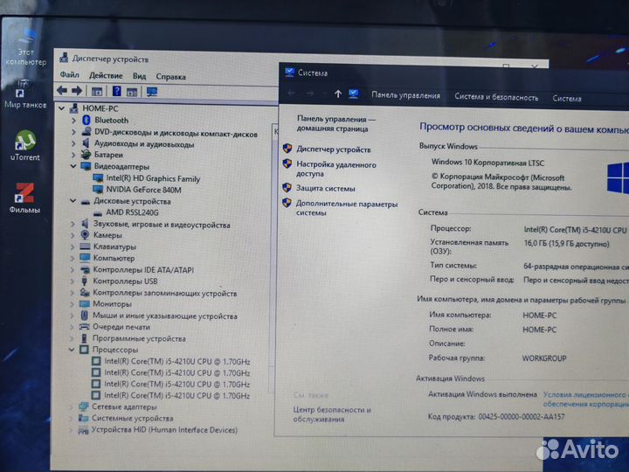629x472 pixels.
Task: Click Панель управления in the breadcrumb
Action: (405, 95)
